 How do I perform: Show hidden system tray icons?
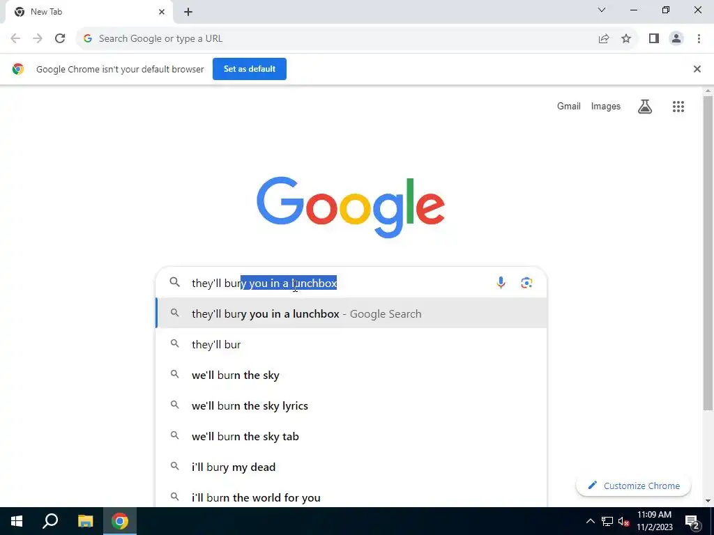coord(590,521)
